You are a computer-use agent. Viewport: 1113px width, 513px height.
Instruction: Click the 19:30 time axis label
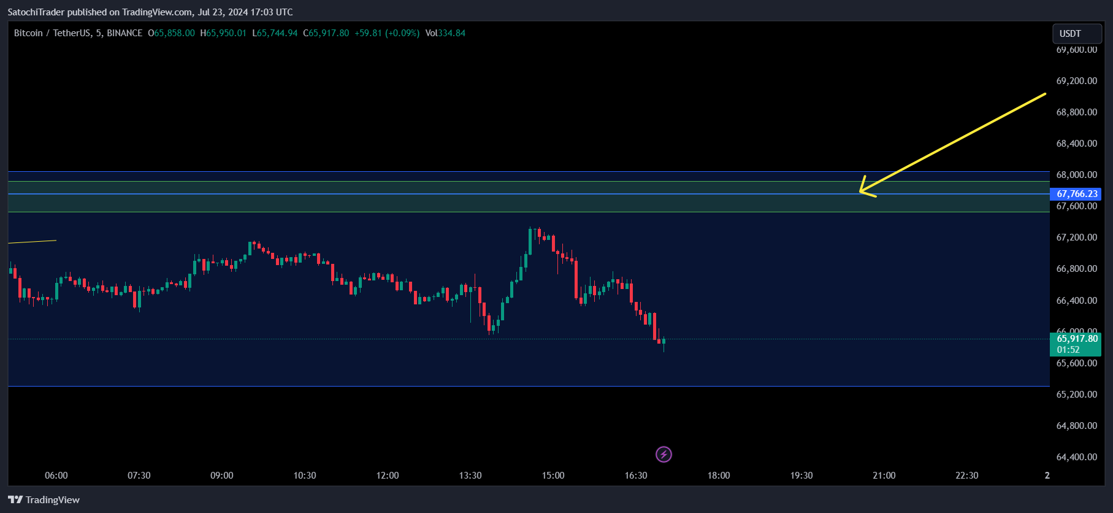801,476
